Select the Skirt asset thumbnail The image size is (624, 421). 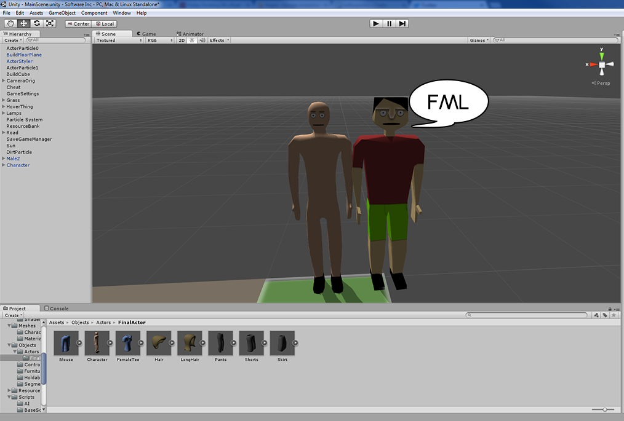click(x=282, y=343)
